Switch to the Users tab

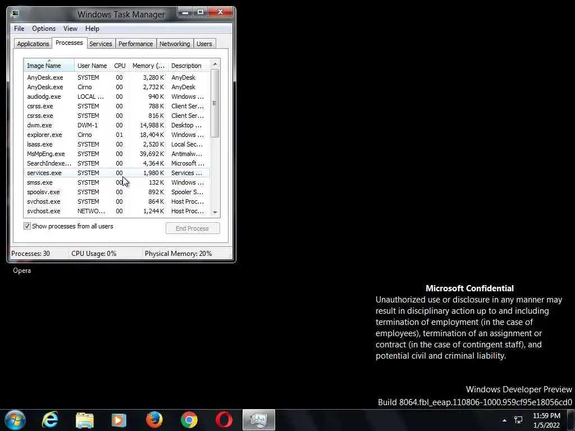pyautogui.click(x=204, y=44)
